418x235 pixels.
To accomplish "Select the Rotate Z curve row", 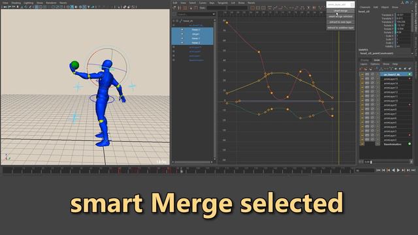I will [x=193, y=42].
